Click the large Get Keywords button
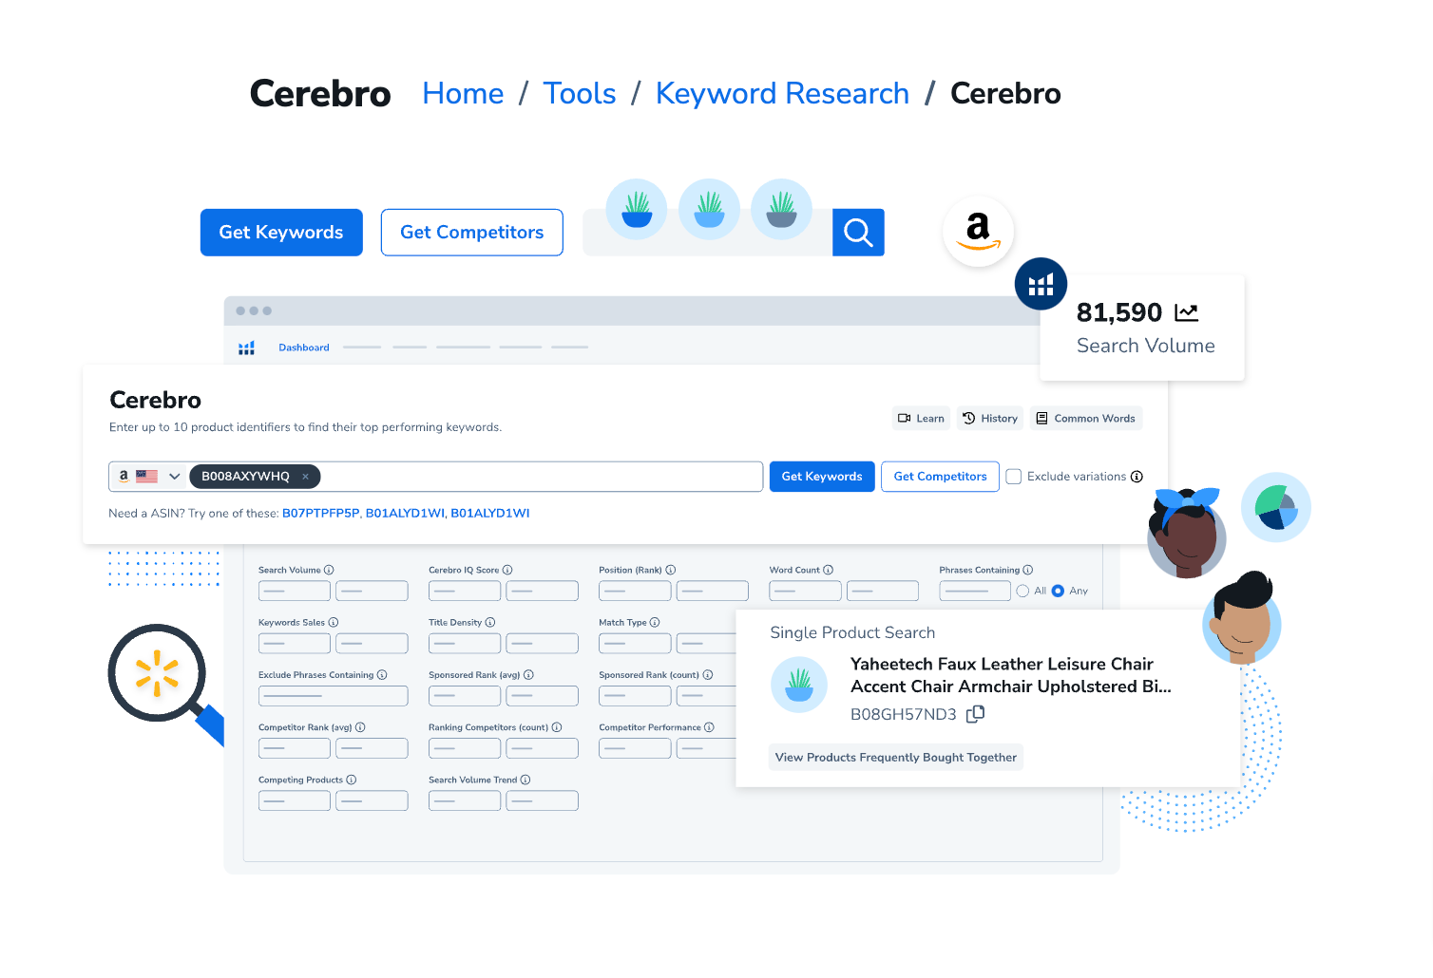 281,233
